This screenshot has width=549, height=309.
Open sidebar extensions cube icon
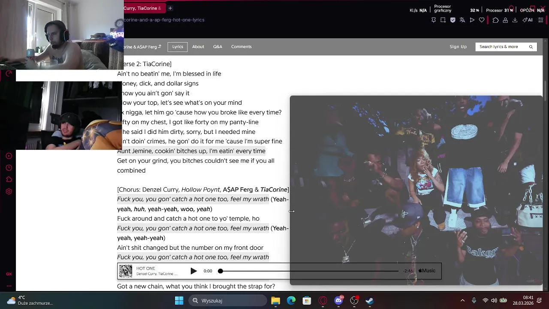tap(9, 179)
